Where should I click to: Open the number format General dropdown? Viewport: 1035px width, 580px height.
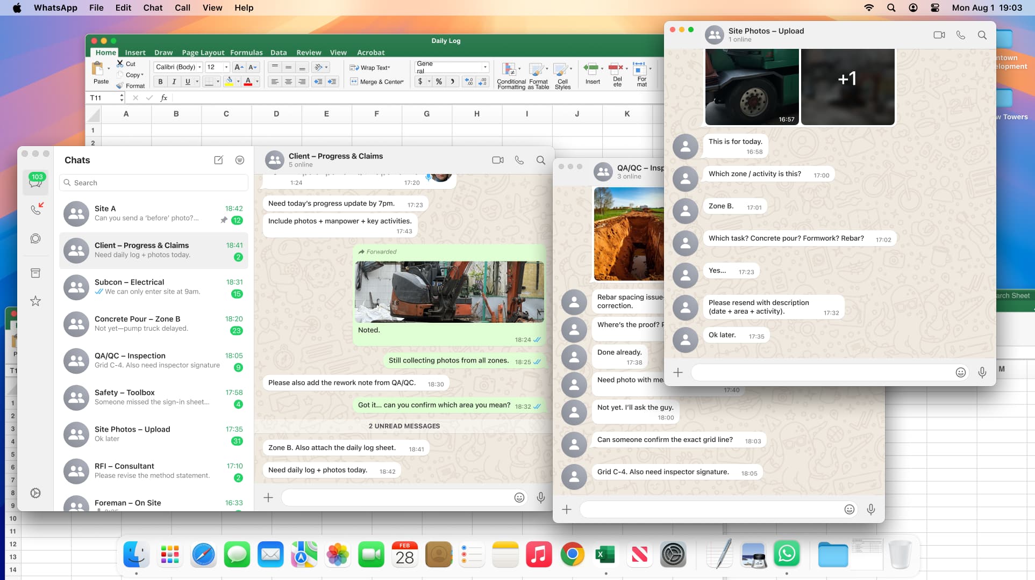pos(485,67)
